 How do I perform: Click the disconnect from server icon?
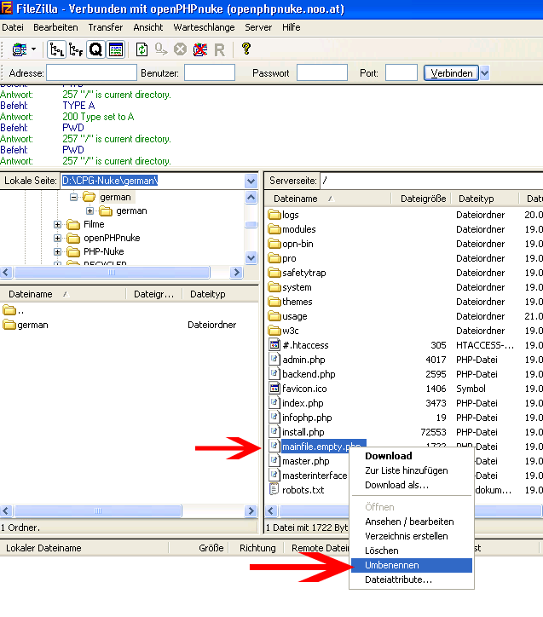200,49
